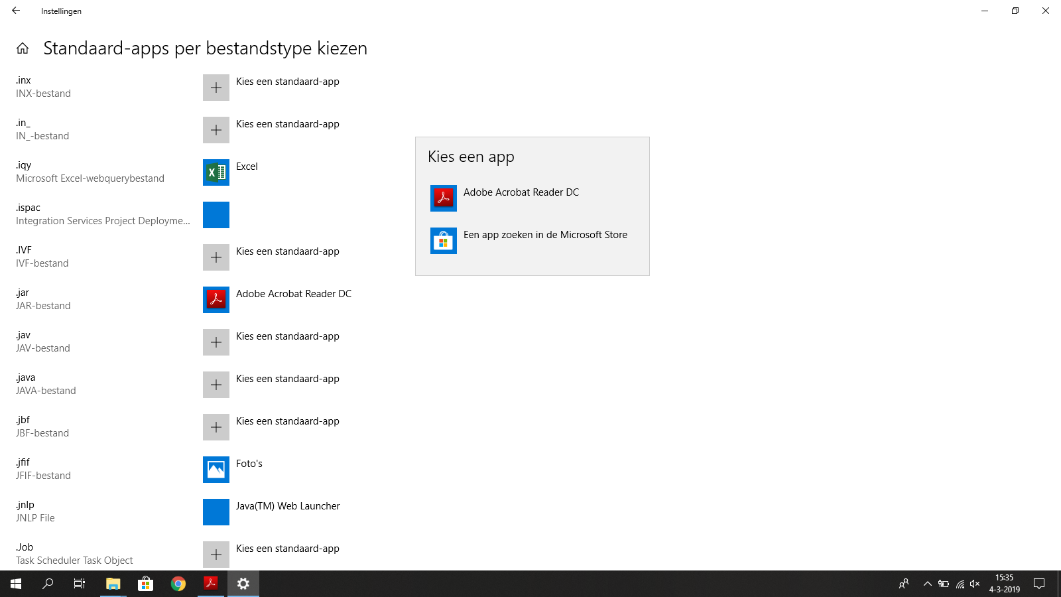Choose a default app for .Job files
The width and height of the screenshot is (1061, 597).
(216, 555)
